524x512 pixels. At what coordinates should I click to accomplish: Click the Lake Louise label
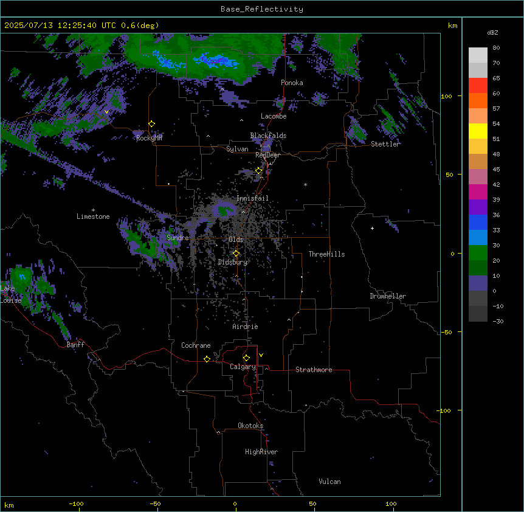(11, 294)
